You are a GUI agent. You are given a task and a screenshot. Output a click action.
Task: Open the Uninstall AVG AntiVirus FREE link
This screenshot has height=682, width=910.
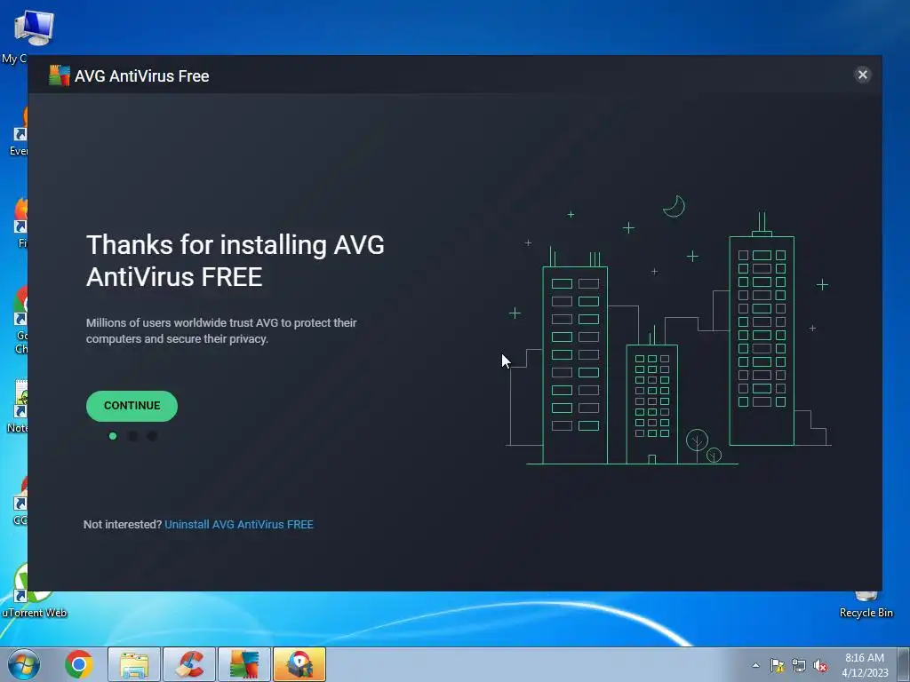click(x=239, y=524)
